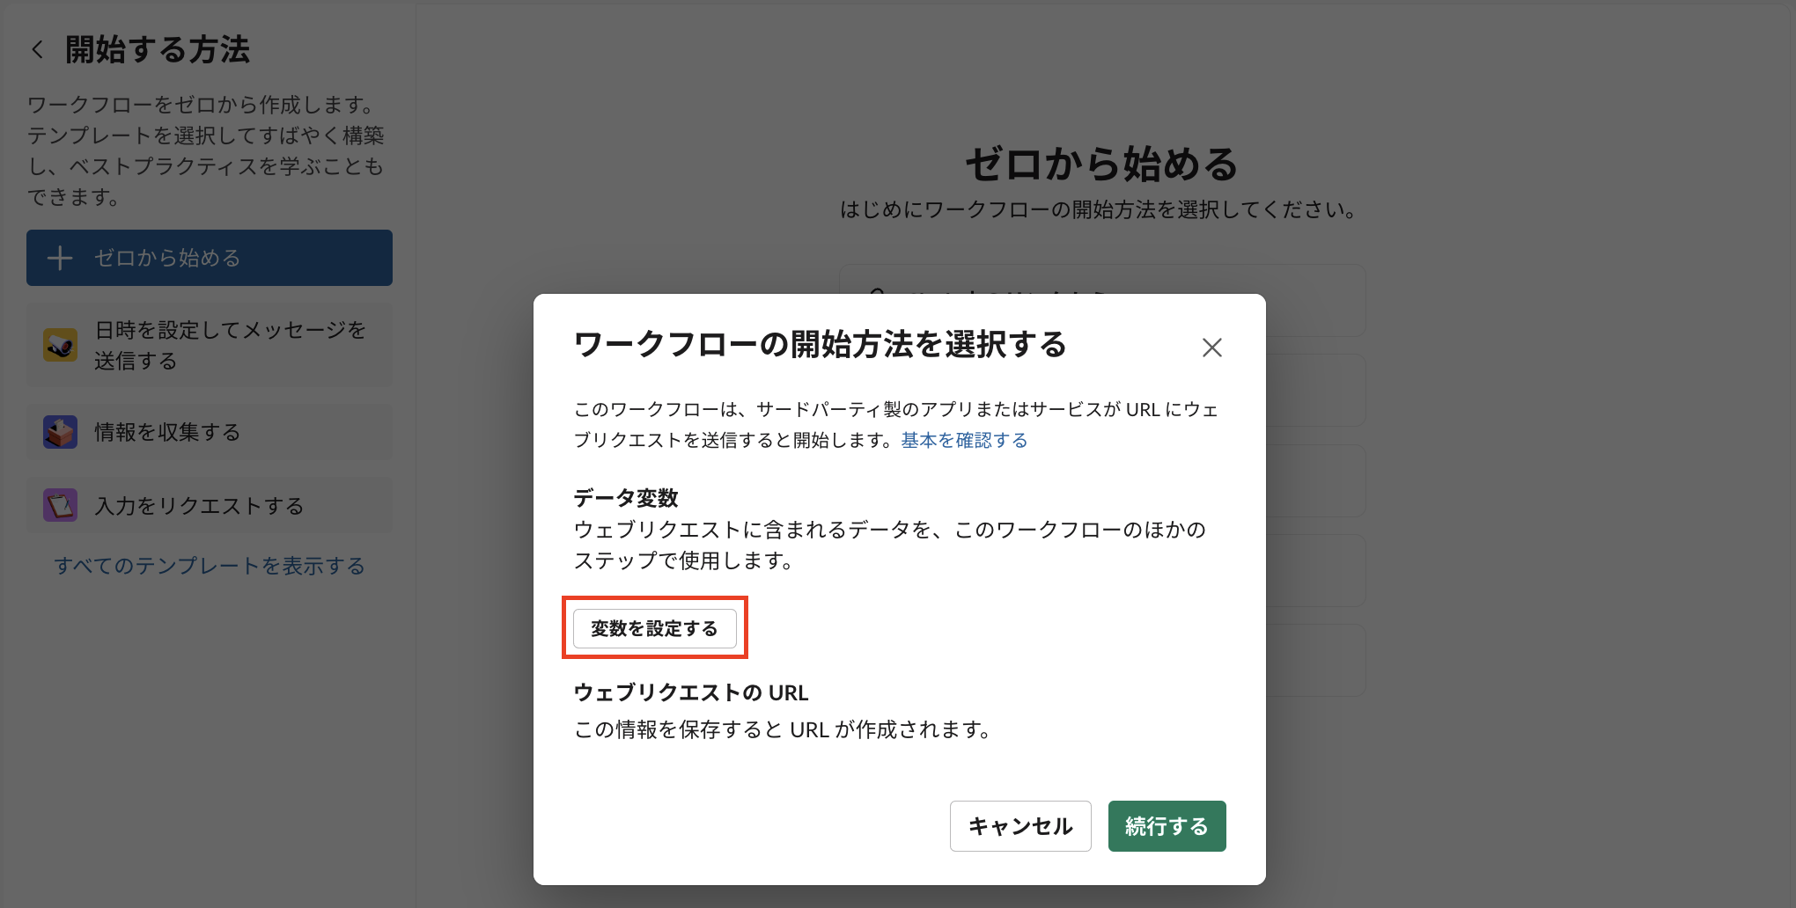Click the ウェブリクエストの URL heading

point(690,692)
